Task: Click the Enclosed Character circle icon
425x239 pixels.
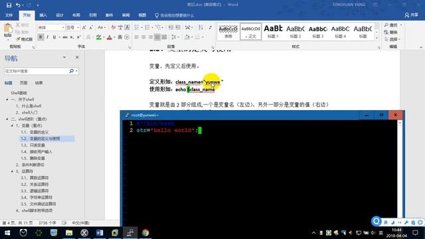Action: (x=127, y=37)
